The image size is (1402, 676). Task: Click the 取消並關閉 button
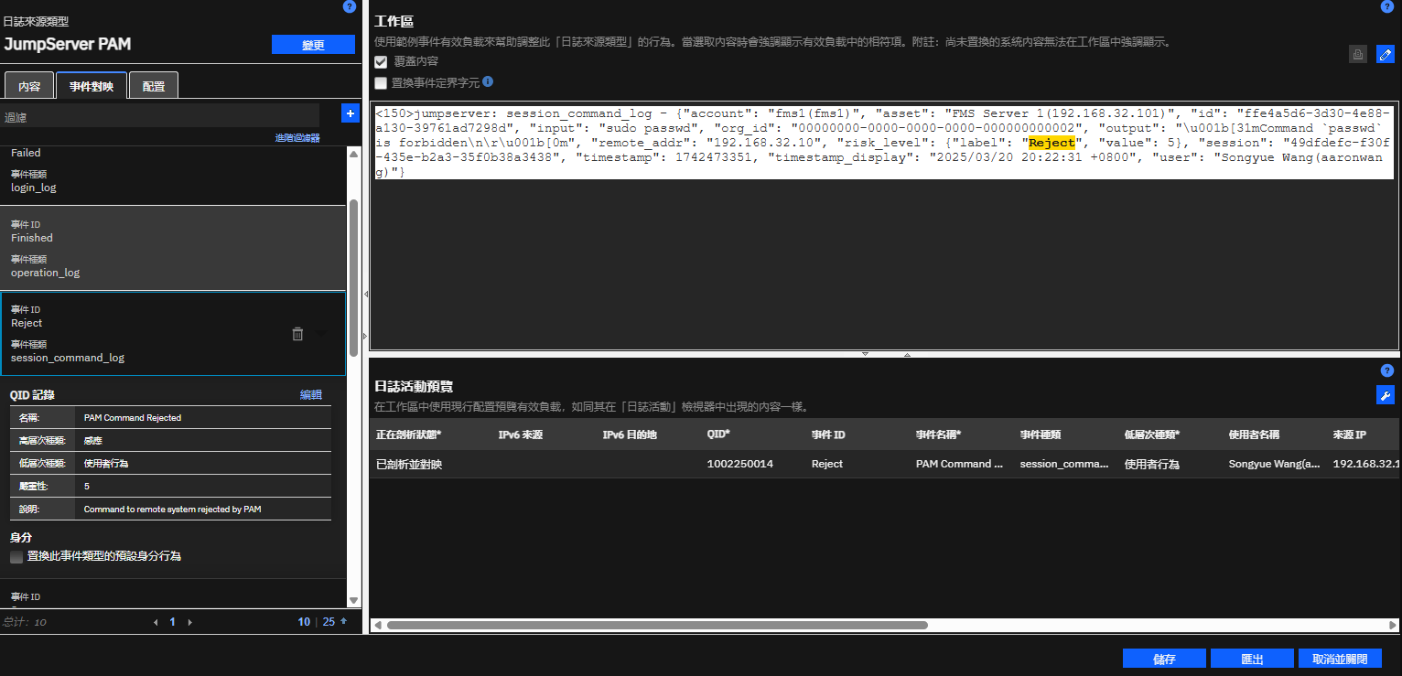1340,659
